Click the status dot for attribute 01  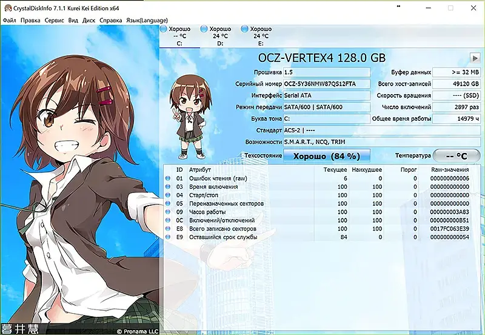click(x=168, y=178)
